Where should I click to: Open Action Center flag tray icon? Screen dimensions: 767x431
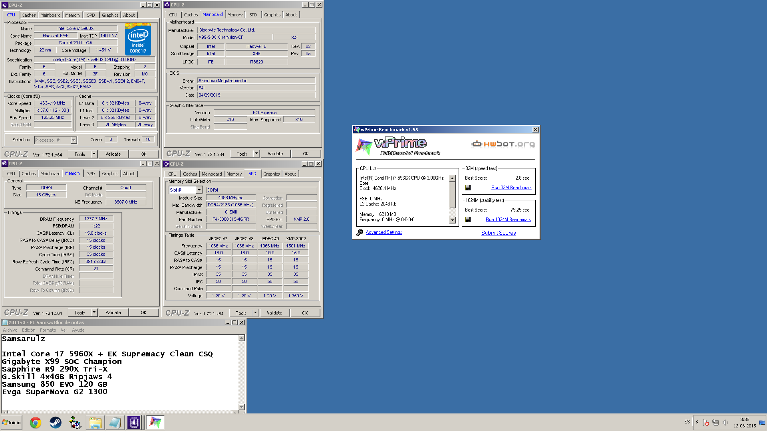pos(706,423)
